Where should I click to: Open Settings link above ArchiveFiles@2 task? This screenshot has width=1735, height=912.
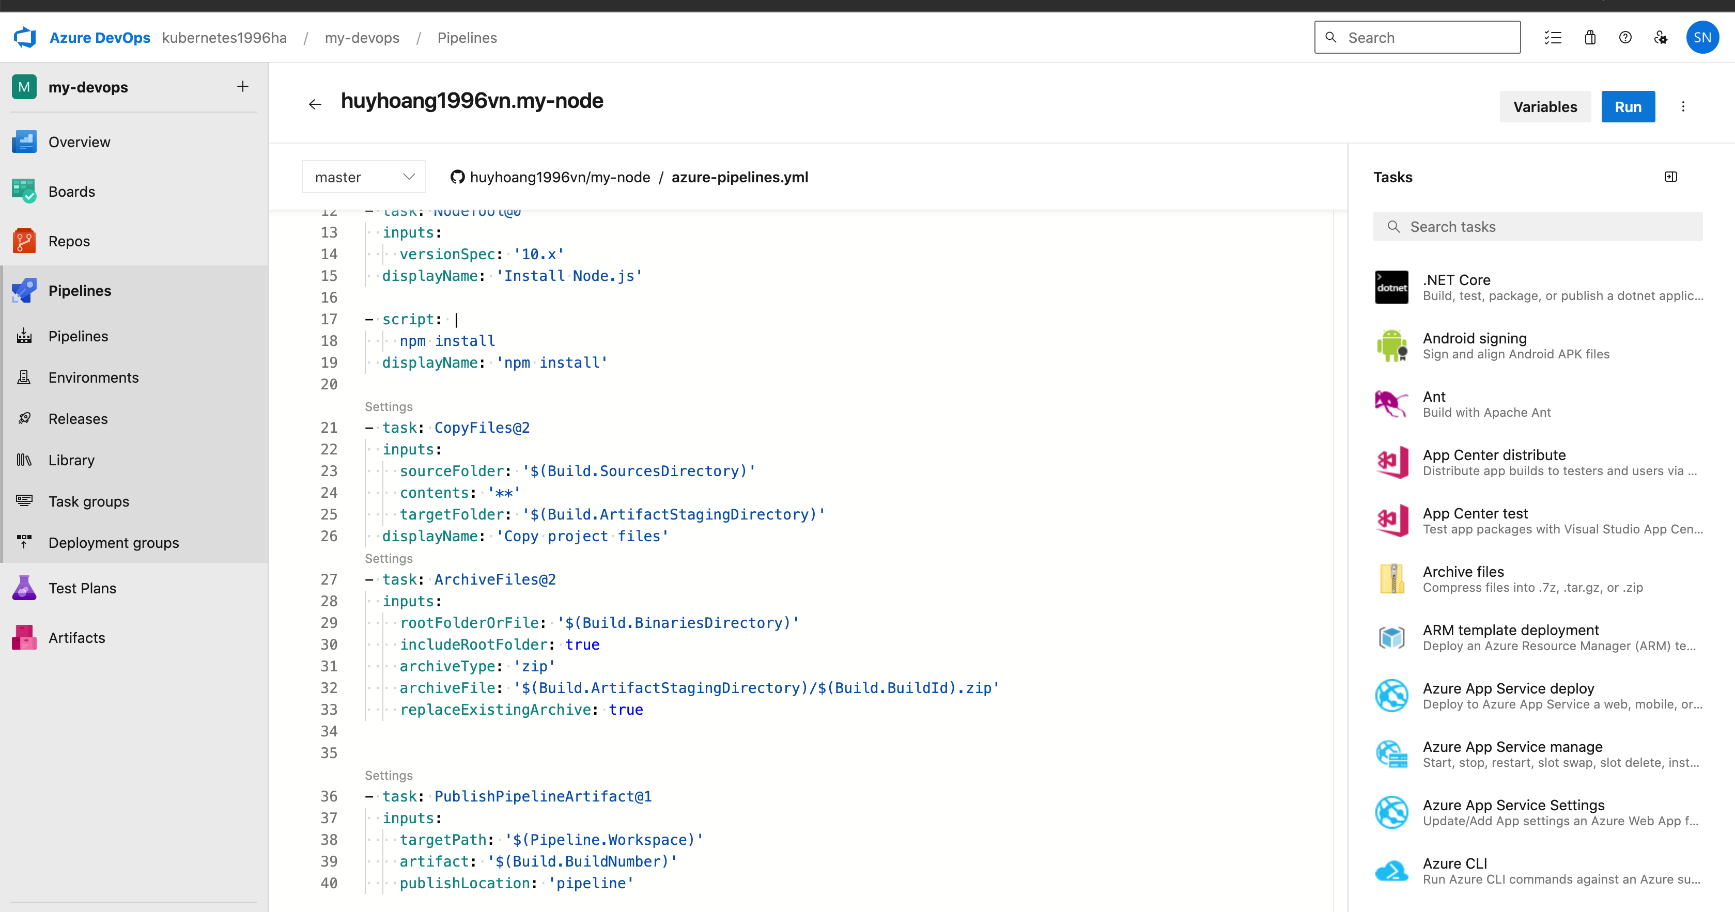[389, 559]
